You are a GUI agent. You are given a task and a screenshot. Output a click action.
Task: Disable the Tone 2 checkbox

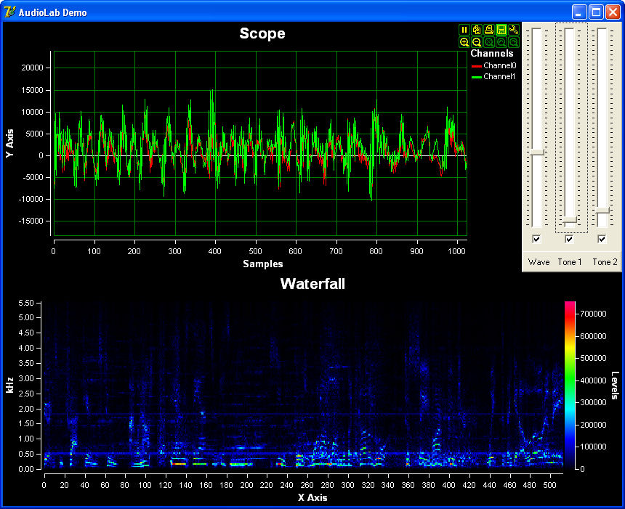[x=602, y=239]
